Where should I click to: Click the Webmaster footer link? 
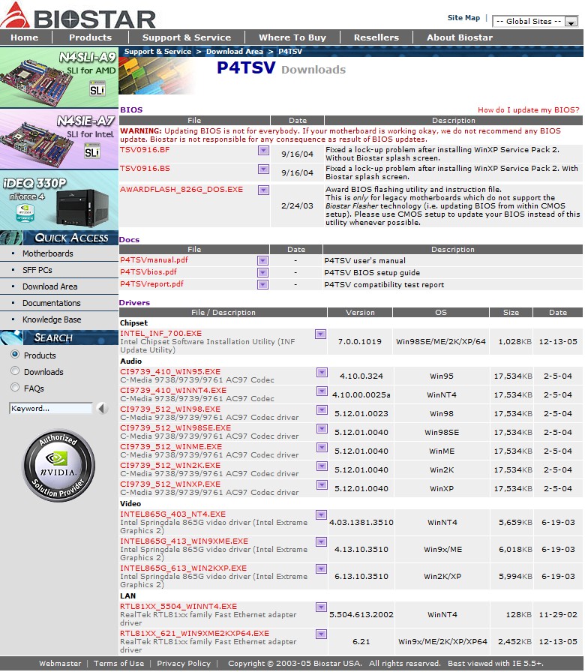click(x=60, y=664)
